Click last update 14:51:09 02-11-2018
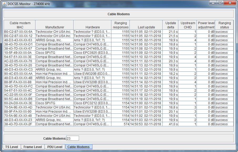This screenshot has width=238, height=152. 146,53
